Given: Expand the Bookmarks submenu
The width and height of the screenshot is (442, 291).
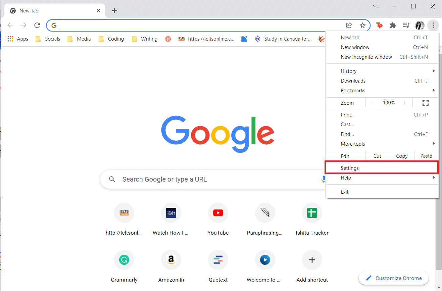Looking at the screenshot, I should click(382, 91).
